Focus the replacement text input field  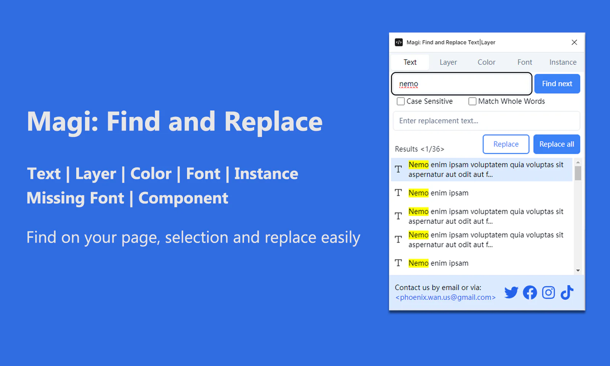tap(486, 121)
